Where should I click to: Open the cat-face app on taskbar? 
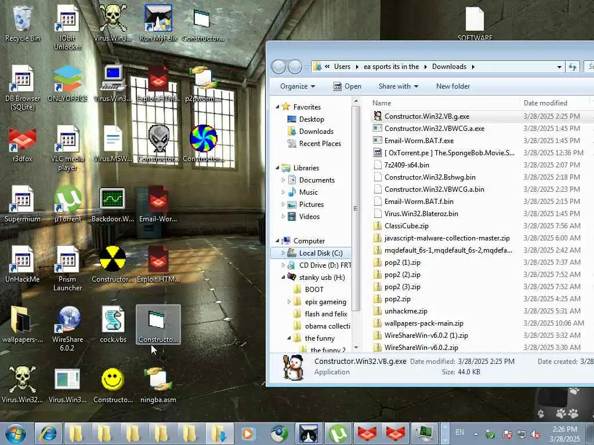point(309,433)
